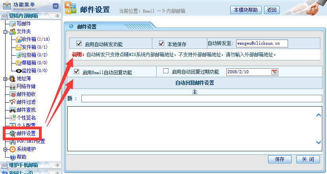The height and width of the screenshot is (174, 327).
Task: Expand the 地址薄 tree node
Action: 5,79
